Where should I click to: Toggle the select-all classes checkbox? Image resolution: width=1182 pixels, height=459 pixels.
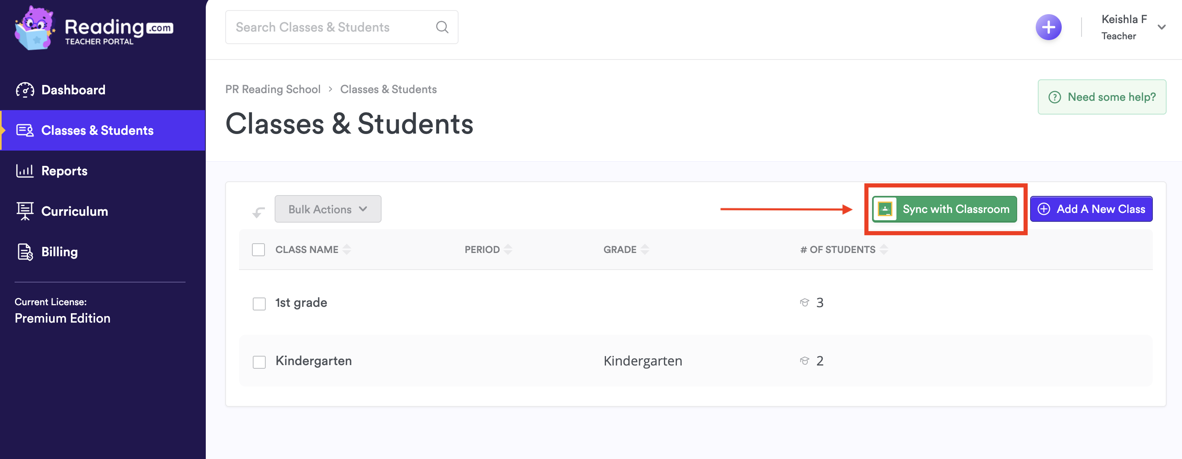tap(259, 249)
